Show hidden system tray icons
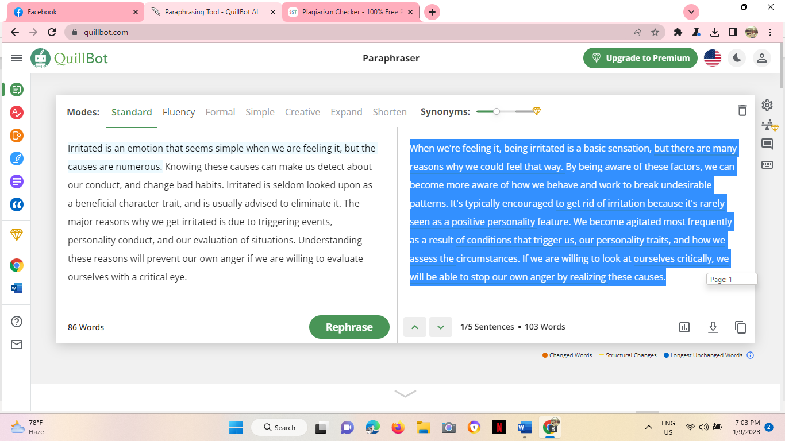785x441 pixels. click(x=649, y=427)
